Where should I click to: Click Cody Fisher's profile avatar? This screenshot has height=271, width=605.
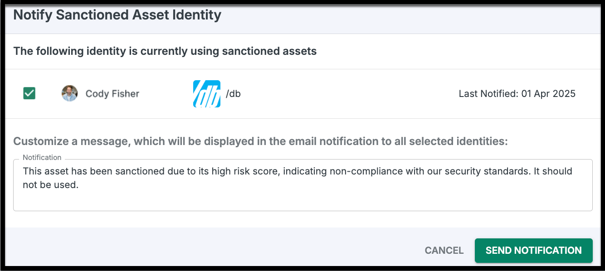coord(69,93)
